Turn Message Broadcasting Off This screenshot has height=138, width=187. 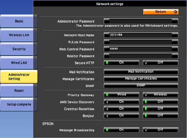160,130
